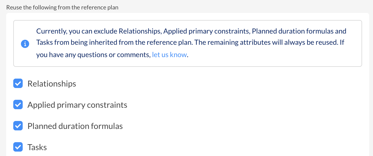Click the 'remaining attributes will always be reused' sentence

click(x=266, y=42)
